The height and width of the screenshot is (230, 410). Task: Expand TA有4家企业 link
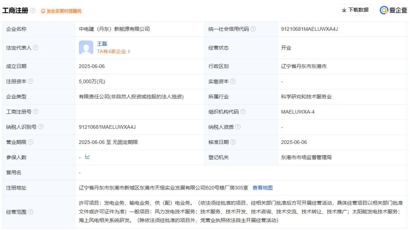tap(114, 52)
